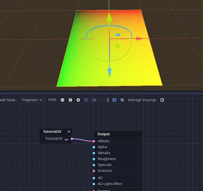The width and height of the screenshot is (203, 191).
Task: Click the AO Light Affect input port
Action: (x=94, y=184)
